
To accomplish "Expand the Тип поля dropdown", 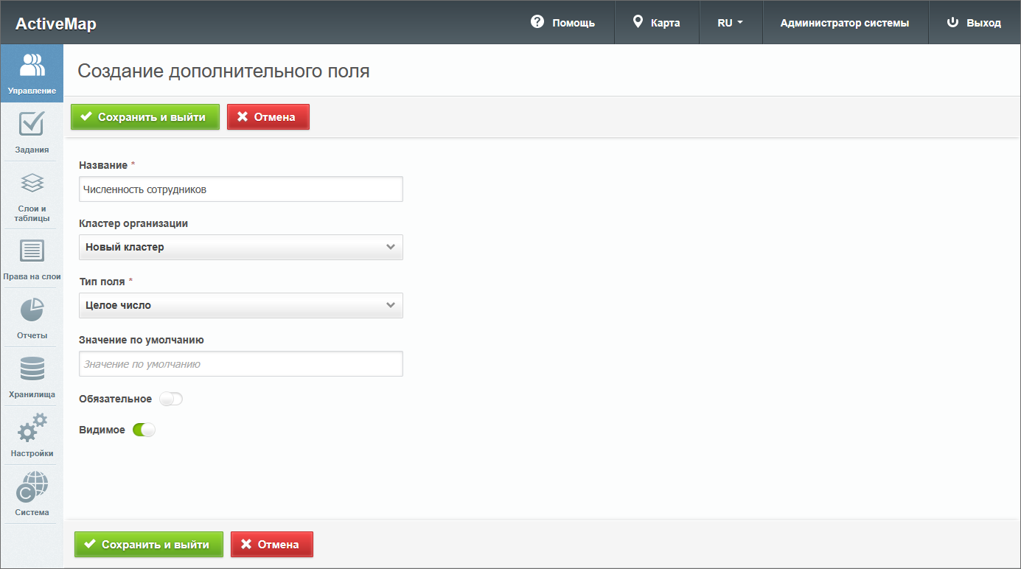I will [x=240, y=306].
